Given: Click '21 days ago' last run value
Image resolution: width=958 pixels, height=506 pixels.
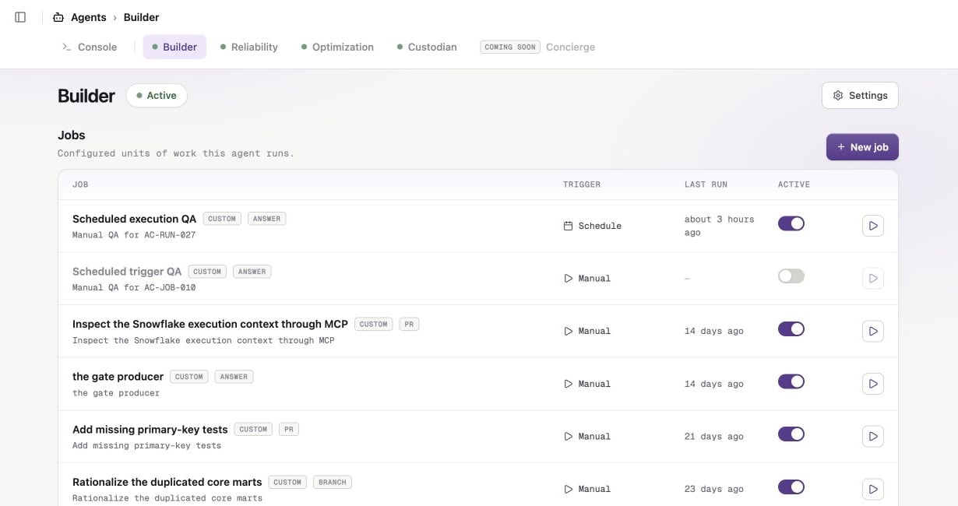Looking at the screenshot, I should pyautogui.click(x=714, y=437).
